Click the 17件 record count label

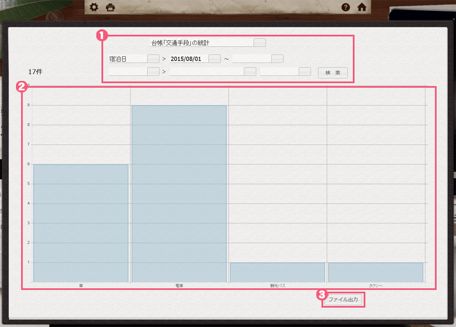[x=36, y=72]
